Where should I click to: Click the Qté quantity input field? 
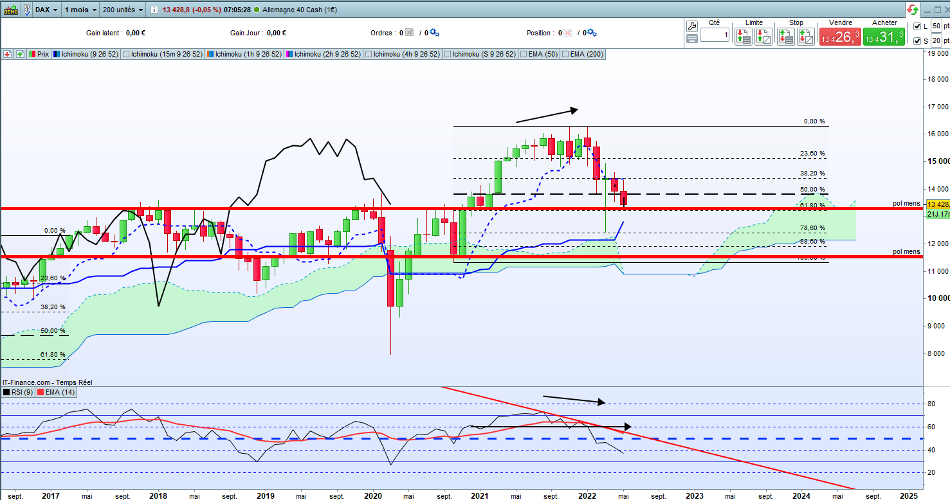[x=715, y=35]
